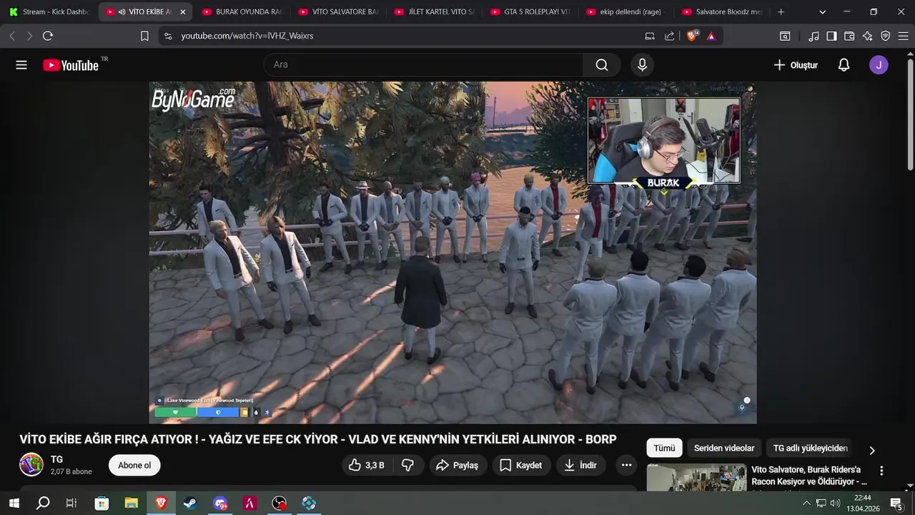This screenshot has height=515, width=915.
Task: Select the TG adlı yükleyiciden chip
Action: pos(810,448)
